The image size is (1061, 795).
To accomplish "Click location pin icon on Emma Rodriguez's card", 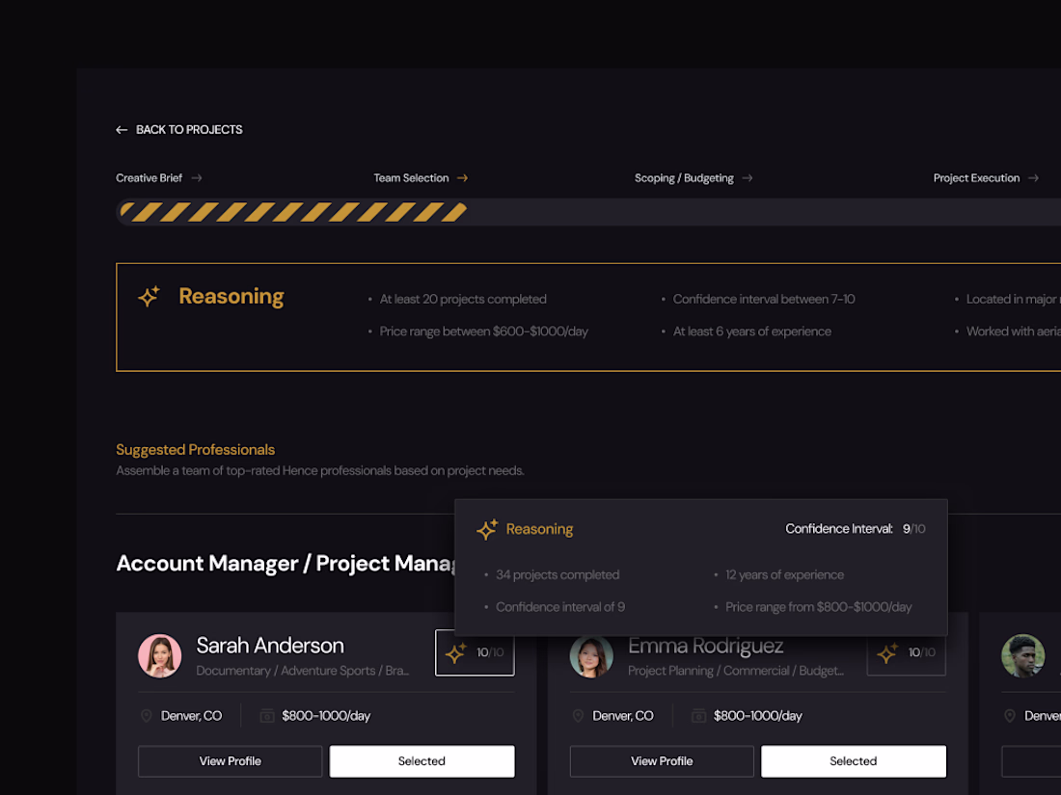I will (578, 716).
